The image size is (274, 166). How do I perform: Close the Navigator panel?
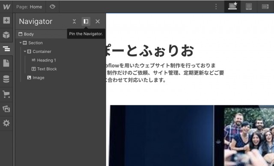click(x=98, y=21)
